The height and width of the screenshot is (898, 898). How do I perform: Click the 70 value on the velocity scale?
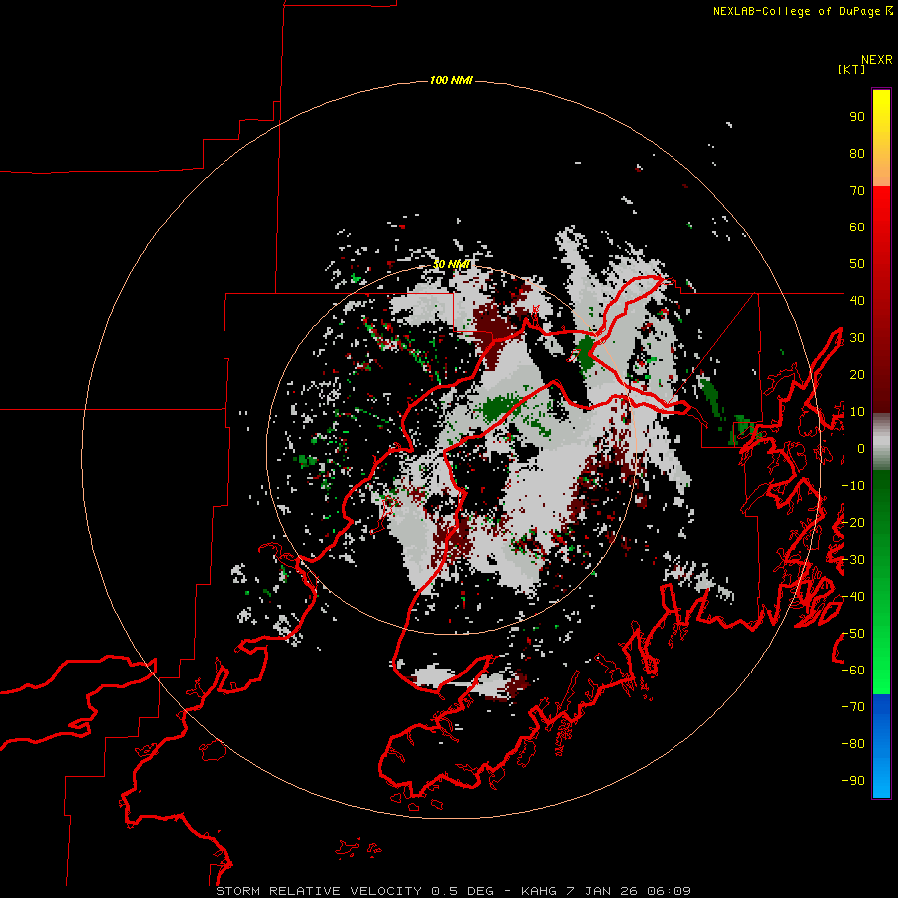click(x=857, y=191)
